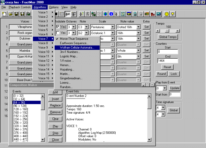This screenshot has width=206, height=148.
Task: Expand the Pentatonic scale dropdown
Action: pos(113,27)
